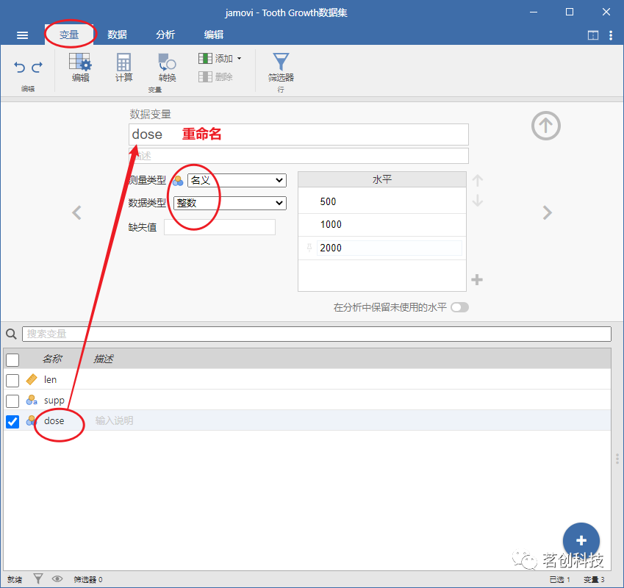
Task: Click the 就绪 status text
Action: [15, 579]
